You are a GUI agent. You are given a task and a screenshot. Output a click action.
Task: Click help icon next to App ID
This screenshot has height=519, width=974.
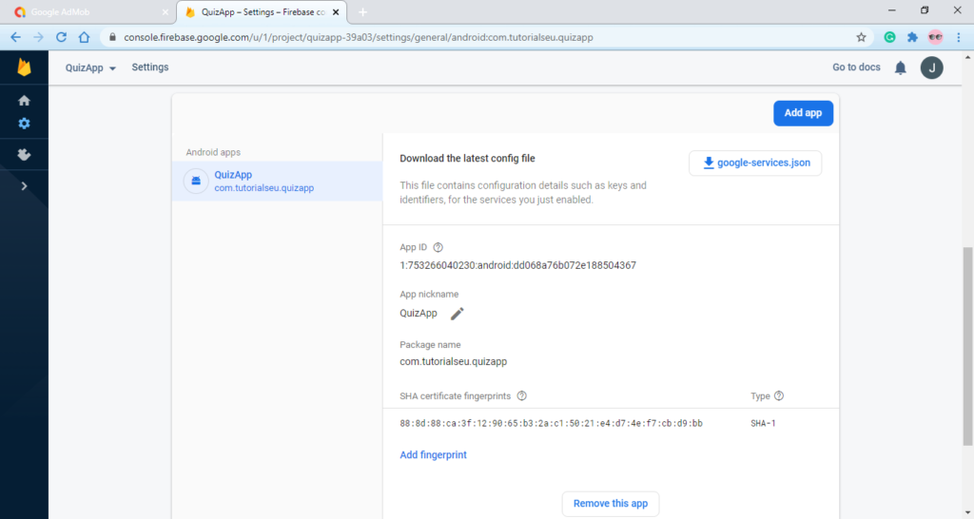pos(438,247)
